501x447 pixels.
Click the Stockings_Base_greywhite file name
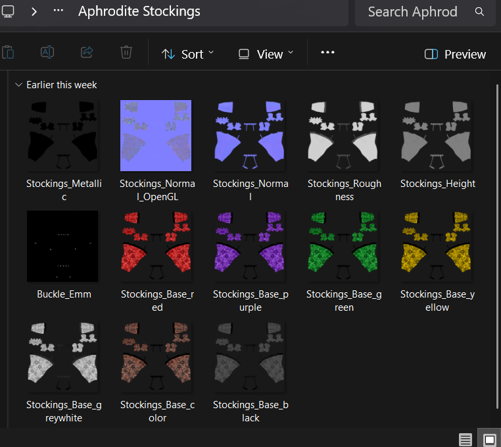click(64, 411)
